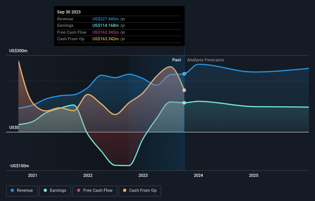Click the 2021 x-axis label

33,175
